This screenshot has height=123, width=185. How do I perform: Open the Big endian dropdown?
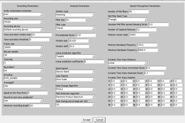[23, 71]
